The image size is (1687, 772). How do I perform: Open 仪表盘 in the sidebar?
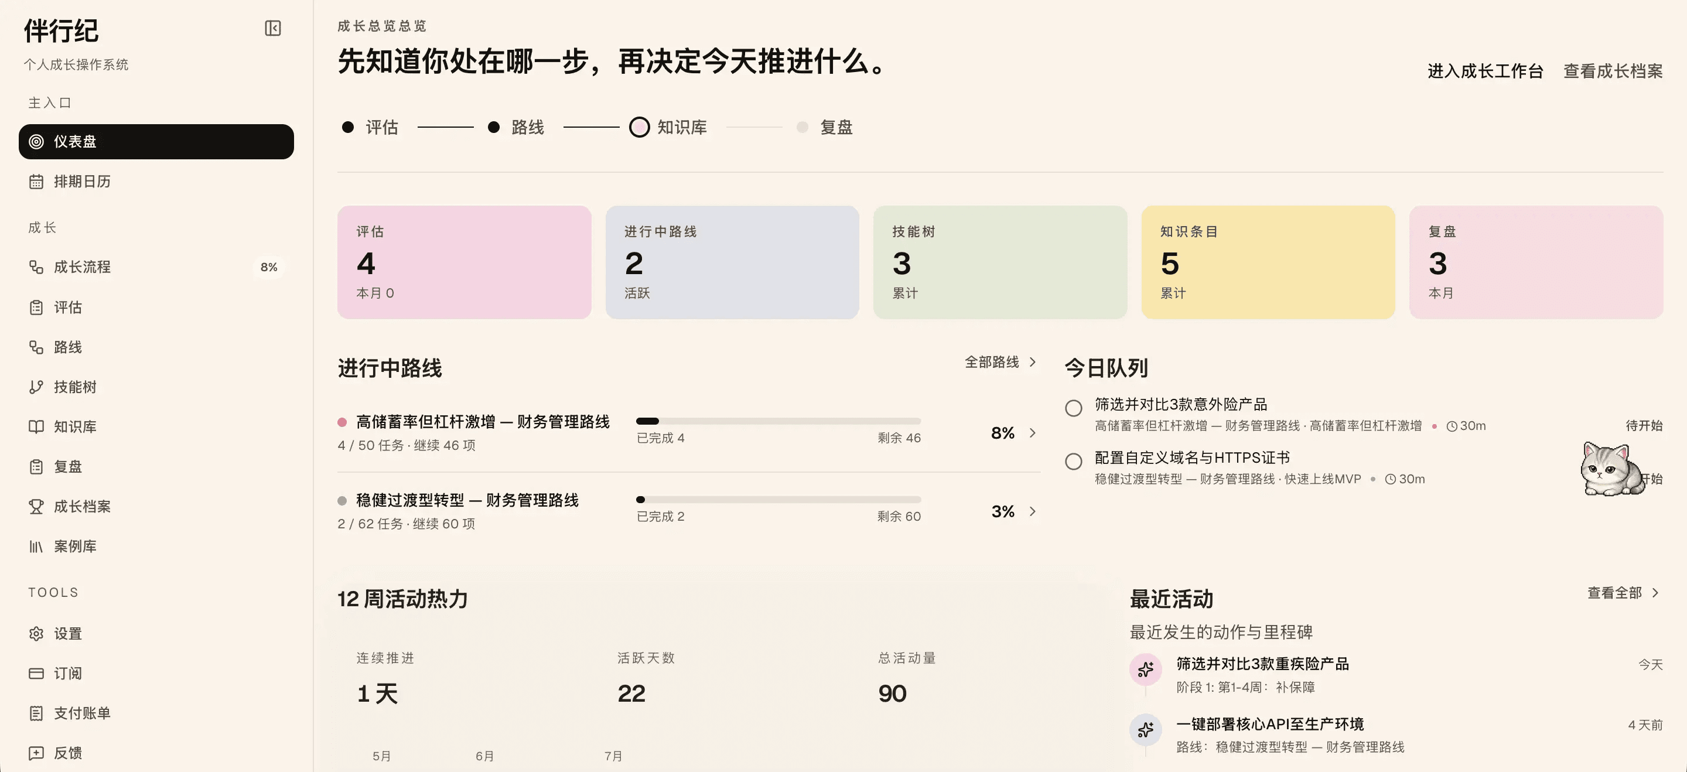pos(156,141)
